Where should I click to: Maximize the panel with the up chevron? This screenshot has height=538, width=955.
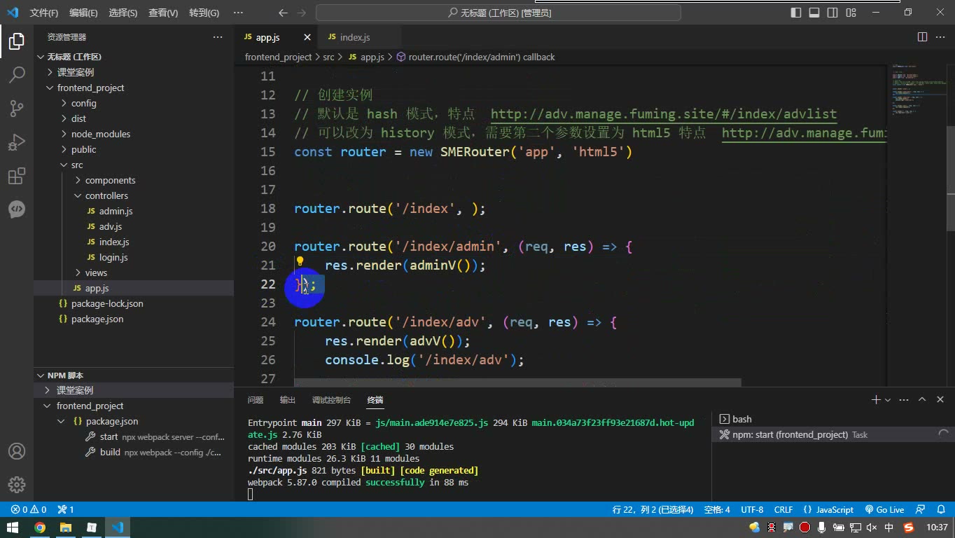922,399
